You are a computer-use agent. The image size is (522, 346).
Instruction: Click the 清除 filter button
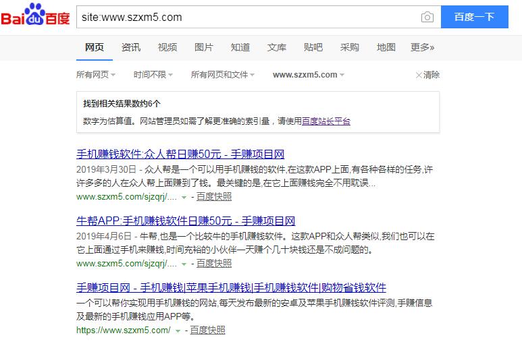(x=427, y=75)
